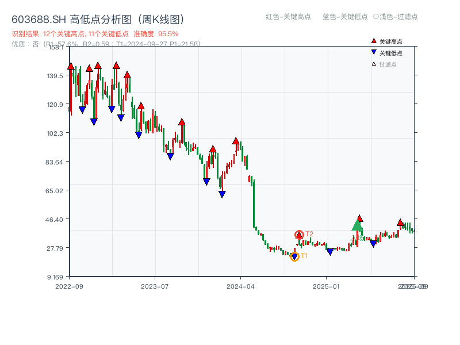Click the blue 关键低点 triangle legend icon

(x=373, y=52)
